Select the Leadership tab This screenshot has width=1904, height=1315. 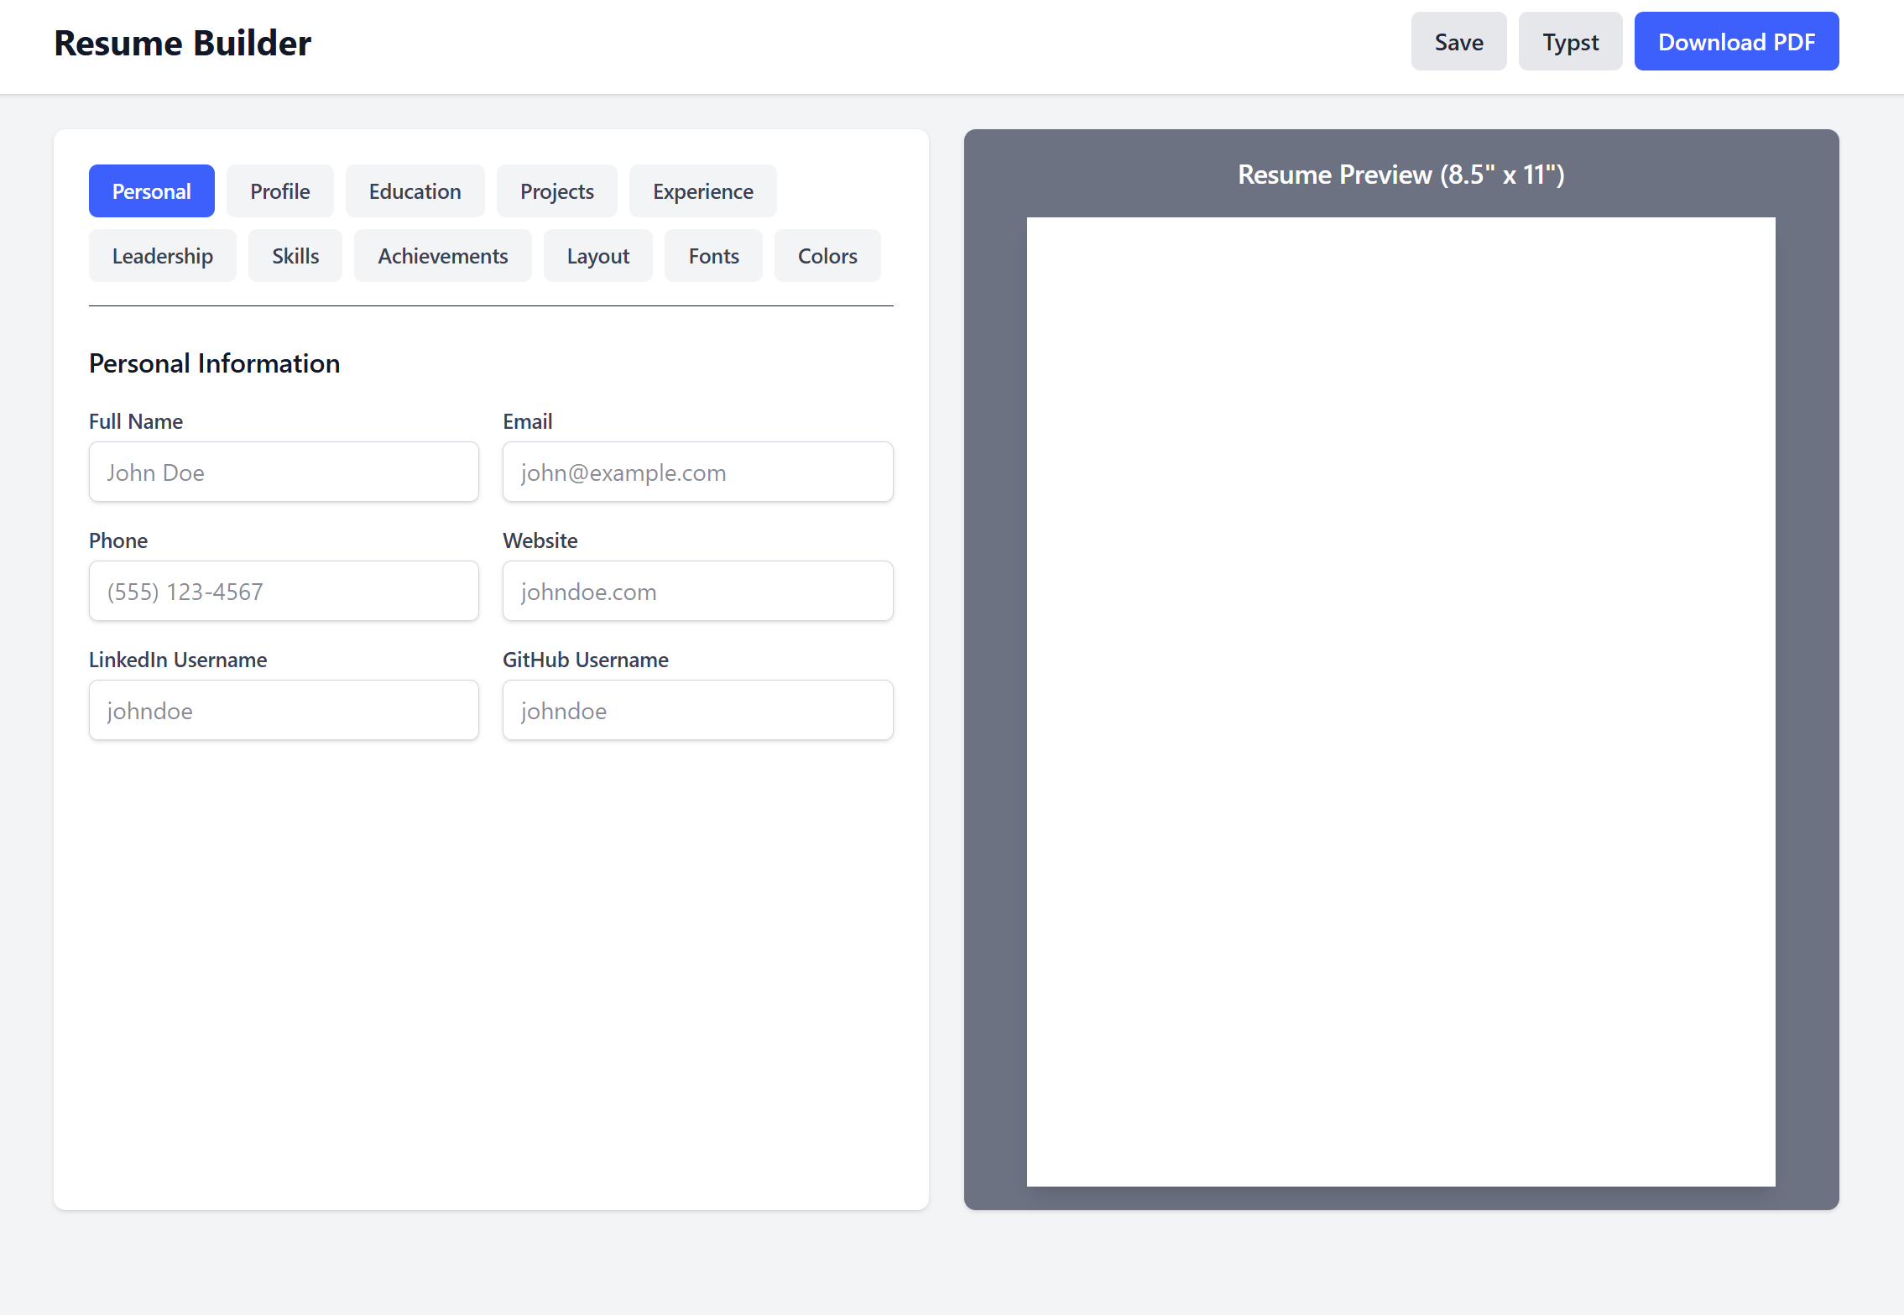coord(162,256)
